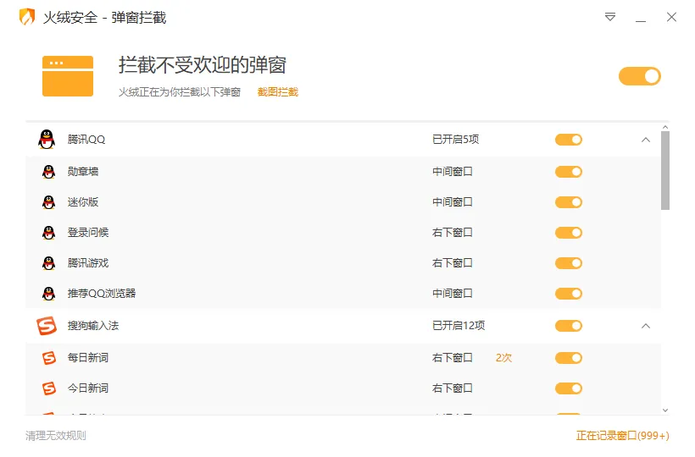Close the 弹窗拦截 window
The width and height of the screenshot is (695, 457).
(671, 17)
